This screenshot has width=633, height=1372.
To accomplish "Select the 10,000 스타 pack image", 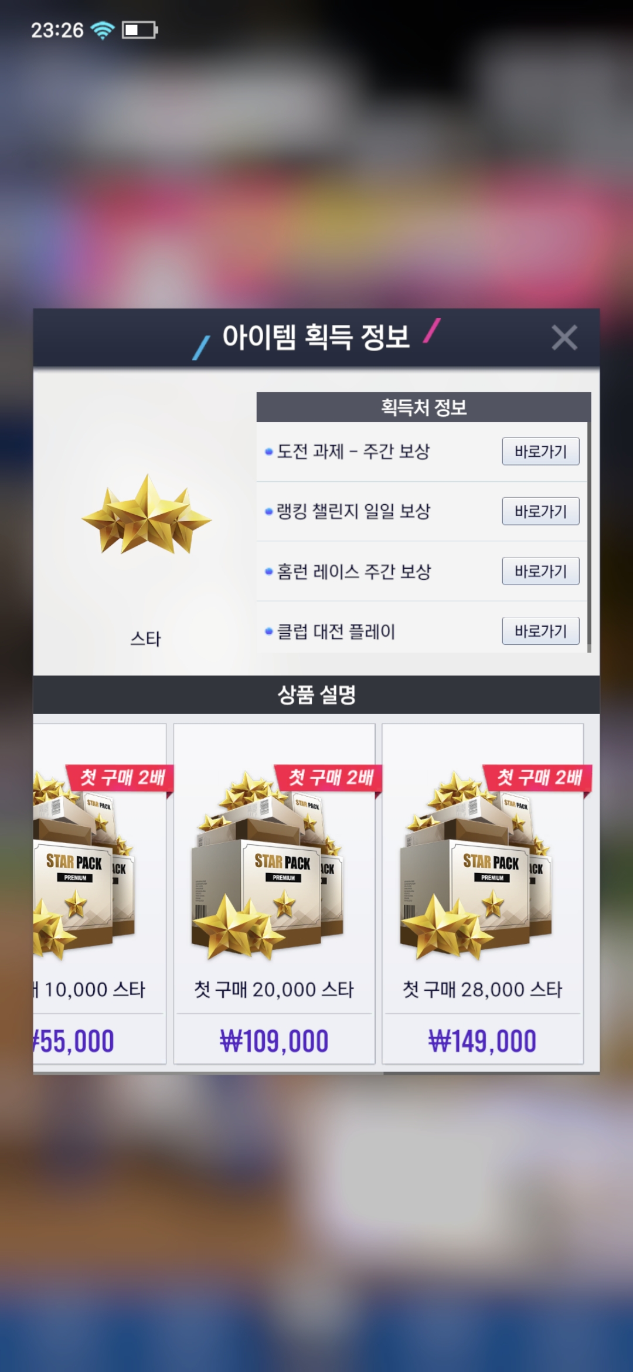I will point(84,866).
